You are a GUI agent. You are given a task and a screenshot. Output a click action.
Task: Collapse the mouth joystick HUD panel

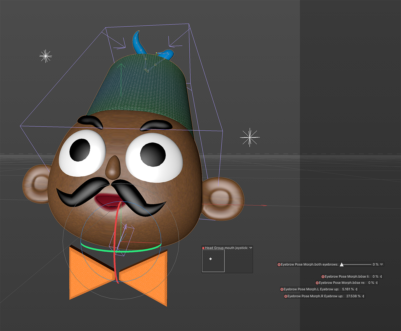pyautogui.click(x=251, y=248)
